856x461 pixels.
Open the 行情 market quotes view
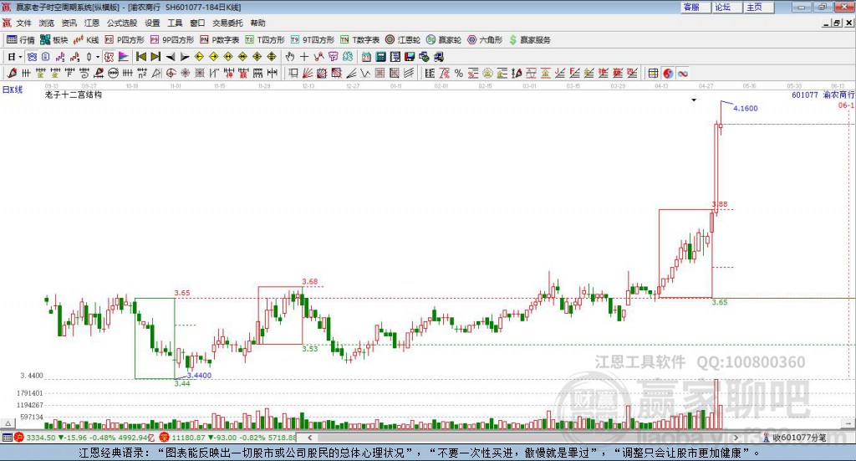(x=21, y=40)
